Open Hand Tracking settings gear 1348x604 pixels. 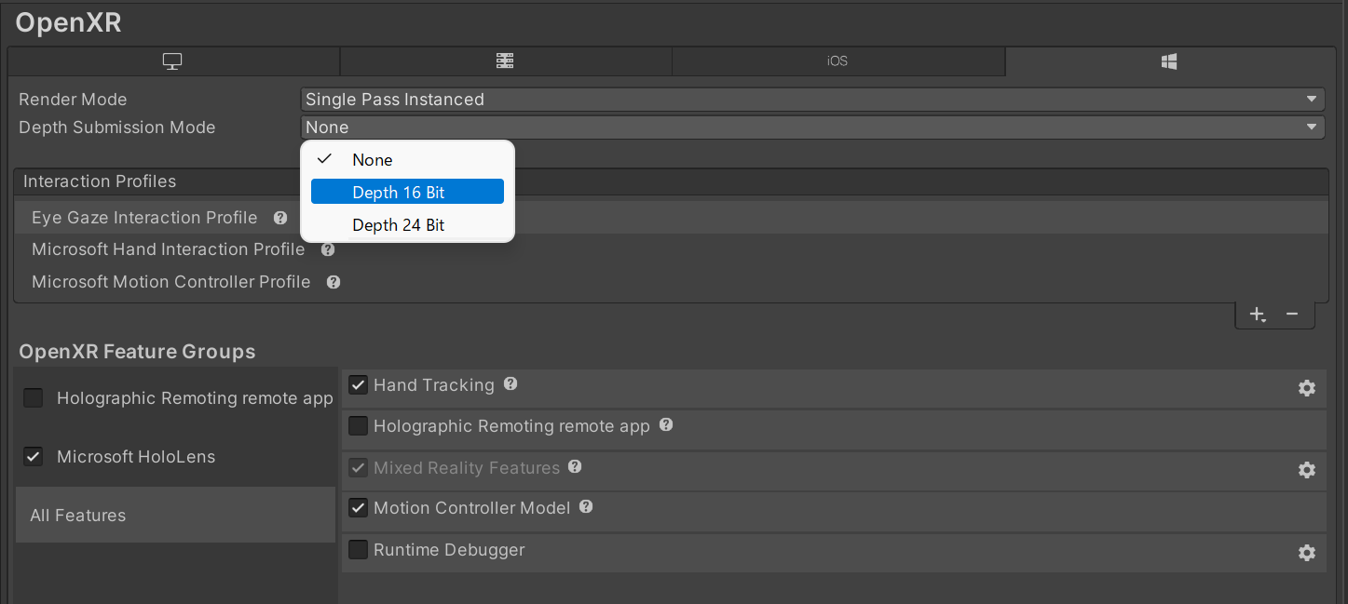click(x=1307, y=388)
